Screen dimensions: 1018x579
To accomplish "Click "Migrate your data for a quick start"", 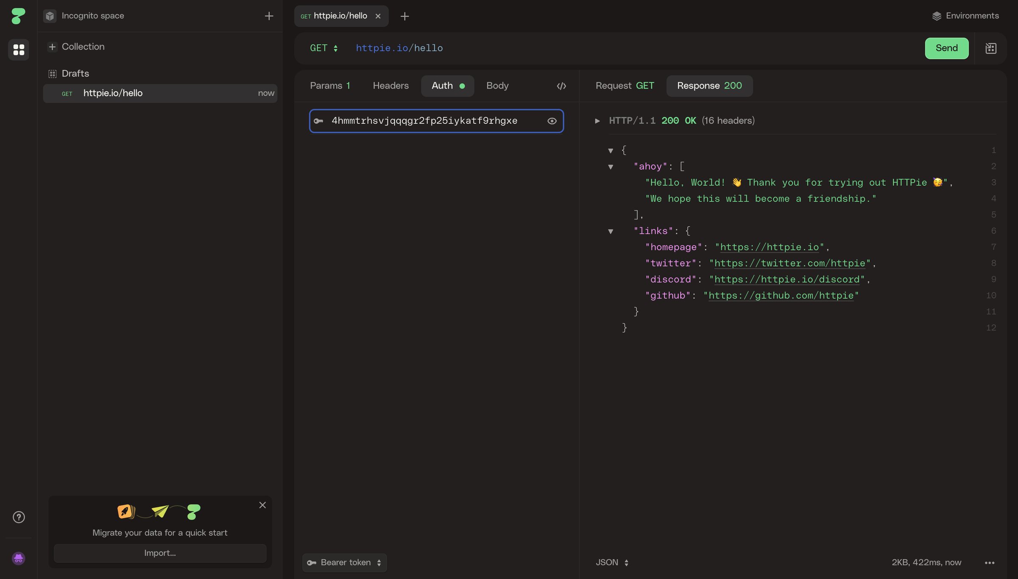I will (160, 533).
